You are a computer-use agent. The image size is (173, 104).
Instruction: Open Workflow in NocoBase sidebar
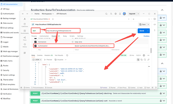(x=7, y=98)
